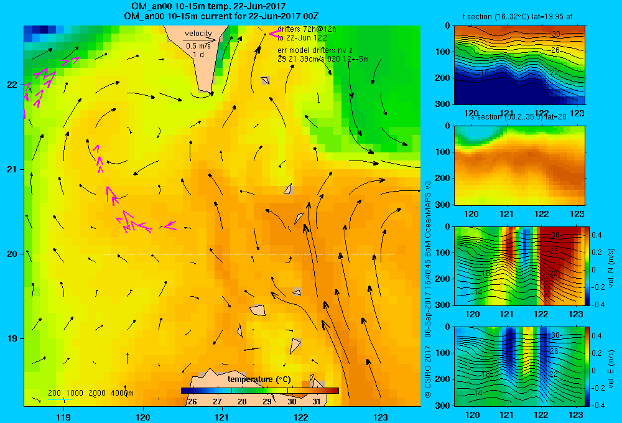Click the 's section' salinity panel title
The width and height of the screenshot is (622, 423).
click(x=519, y=117)
